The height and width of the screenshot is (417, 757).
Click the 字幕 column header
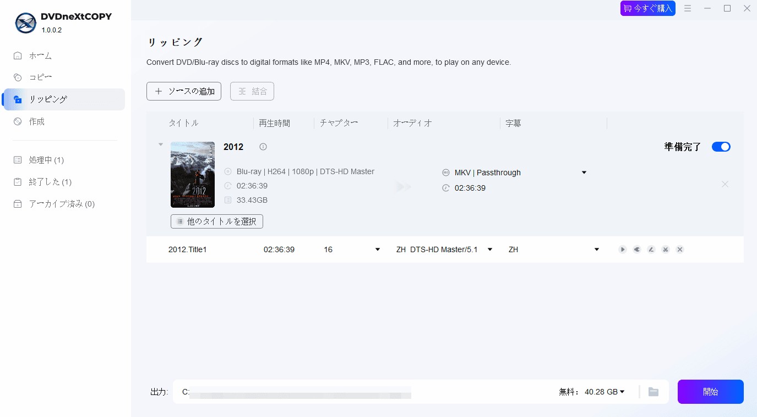click(513, 123)
